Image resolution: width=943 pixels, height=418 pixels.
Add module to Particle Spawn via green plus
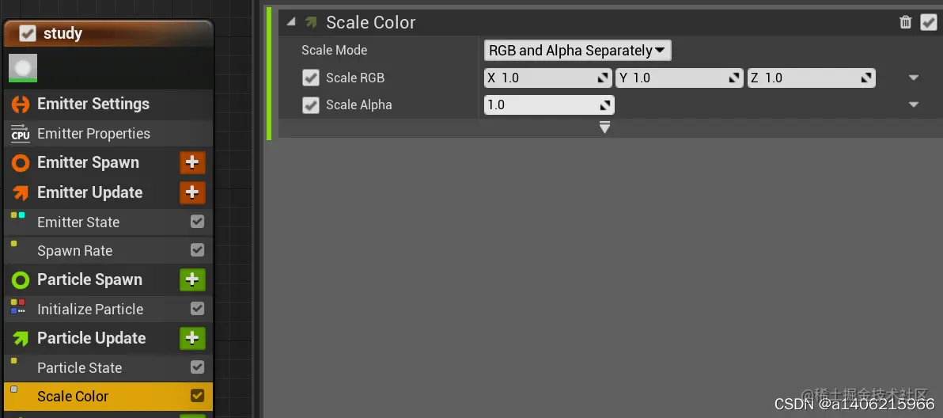tap(192, 279)
